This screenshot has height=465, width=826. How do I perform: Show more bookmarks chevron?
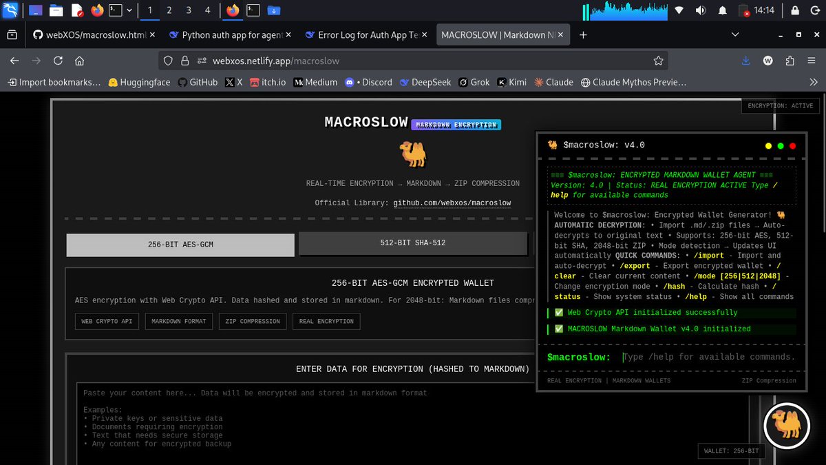point(813,82)
